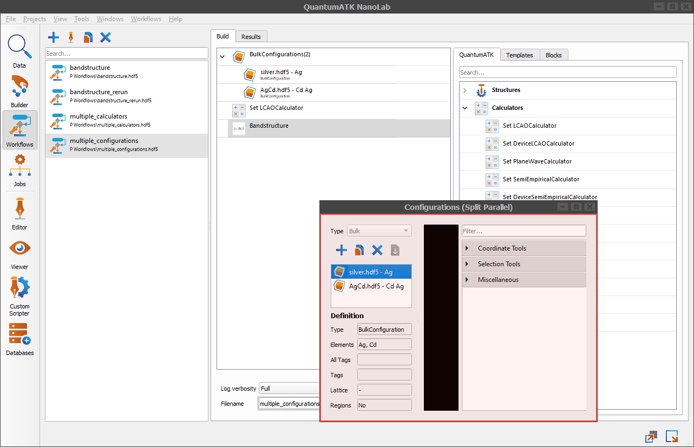This screenshot has width=694, height=447.
Task: Open the Custom Scripter tool
Action: click(19, 295)
